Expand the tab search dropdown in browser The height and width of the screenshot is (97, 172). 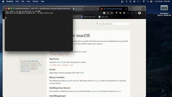click(143, 9)
